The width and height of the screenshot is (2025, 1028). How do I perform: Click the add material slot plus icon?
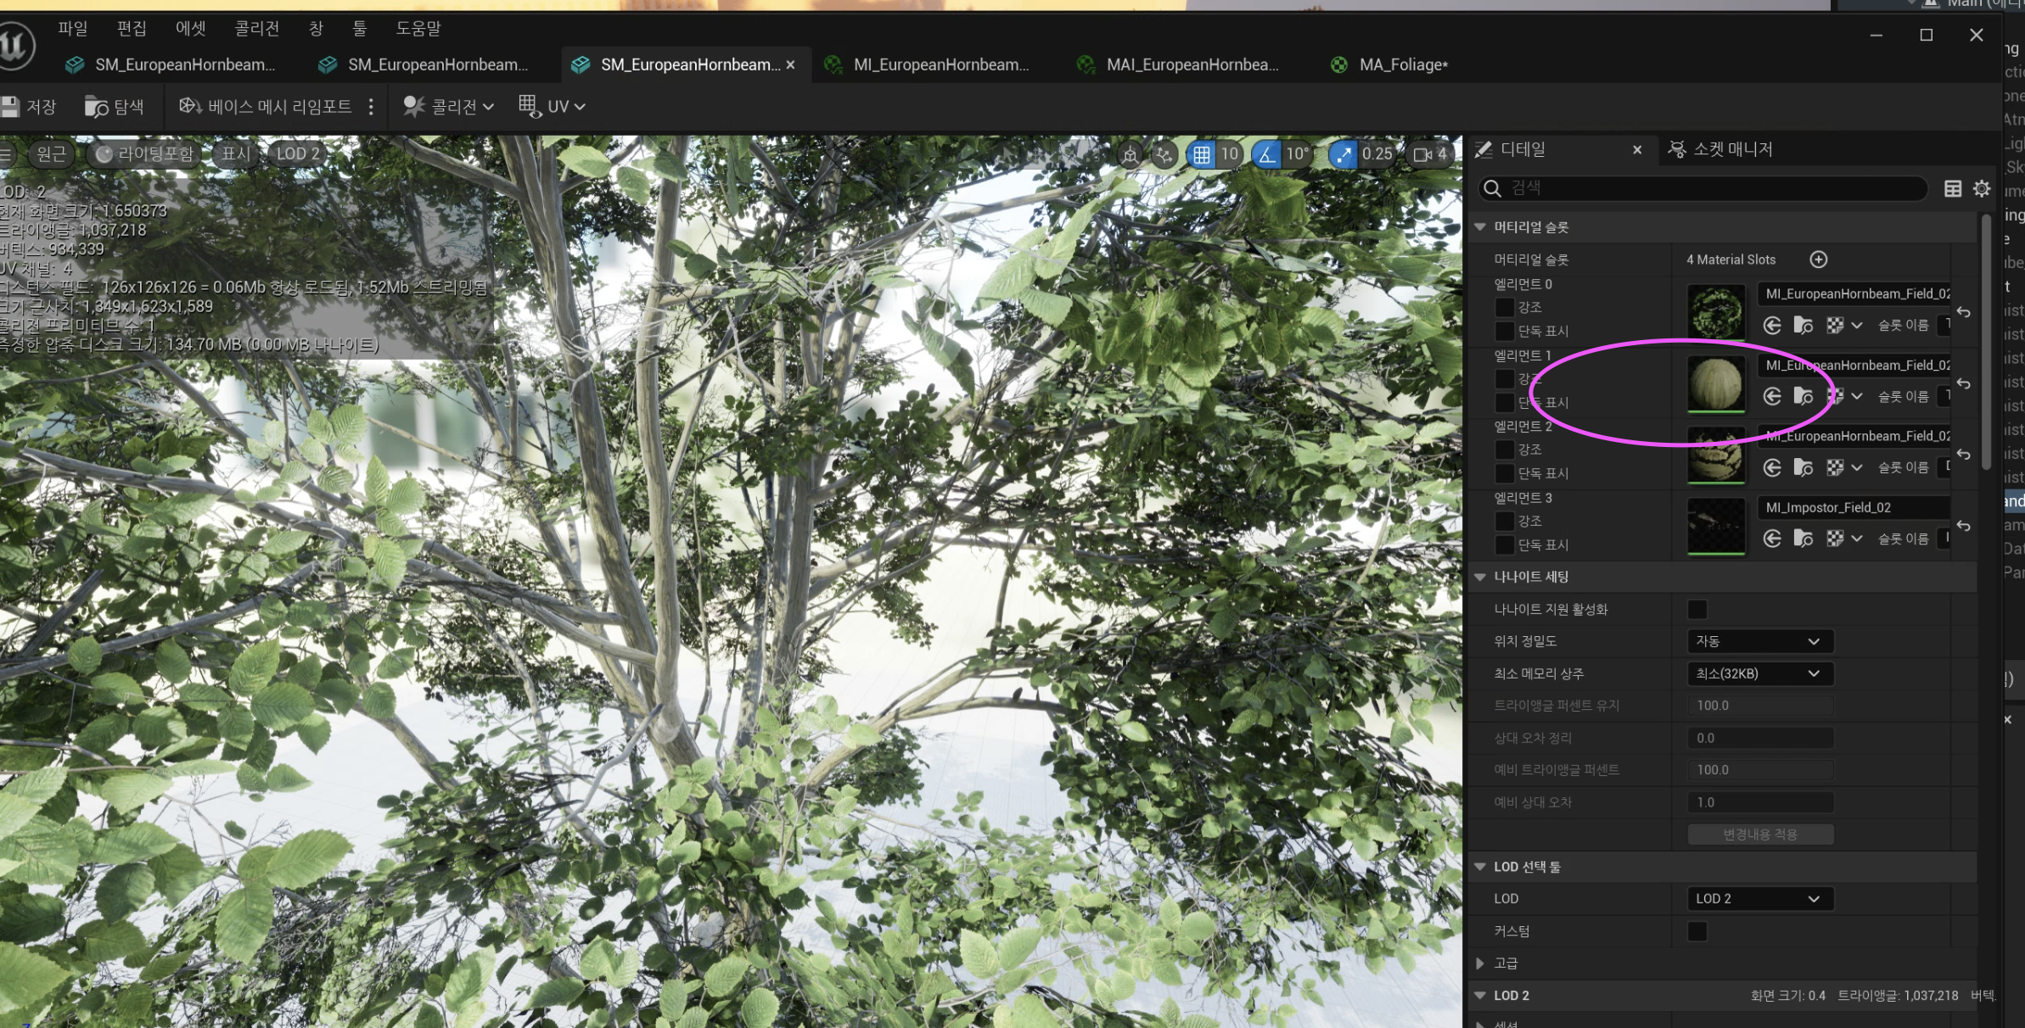[1818, 260]
